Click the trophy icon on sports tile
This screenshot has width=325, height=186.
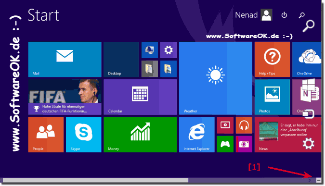pos(37,109)
